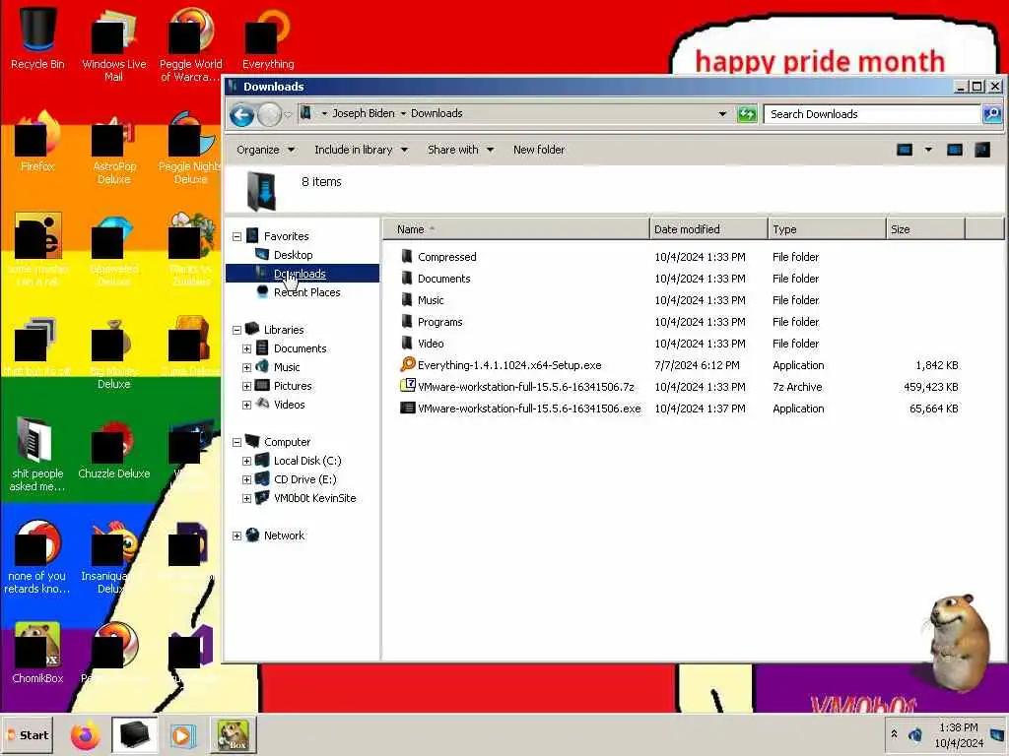1009x756 pixels.
Task: Sort by Size column header
Action: coord(925,228)
